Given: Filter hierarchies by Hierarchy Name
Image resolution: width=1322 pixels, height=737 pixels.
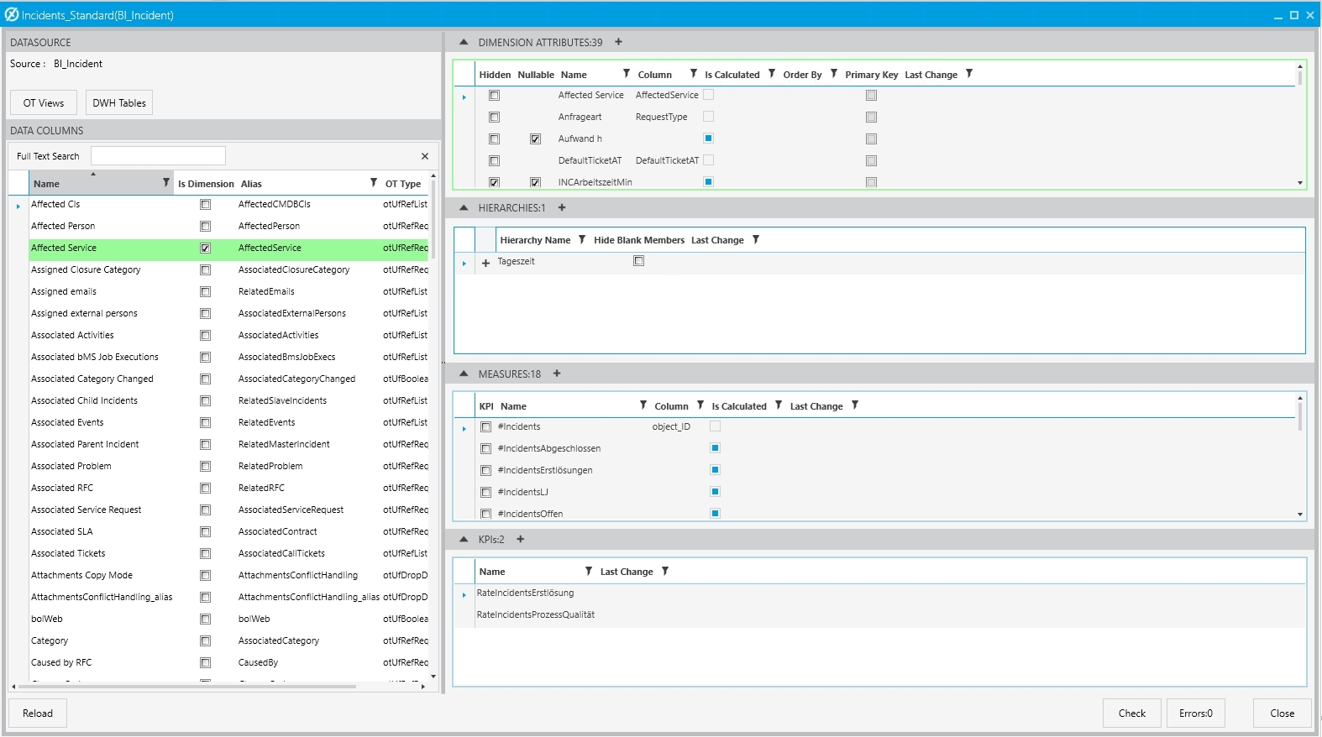Looking at the screenshot, I should (x=582, y=239).
